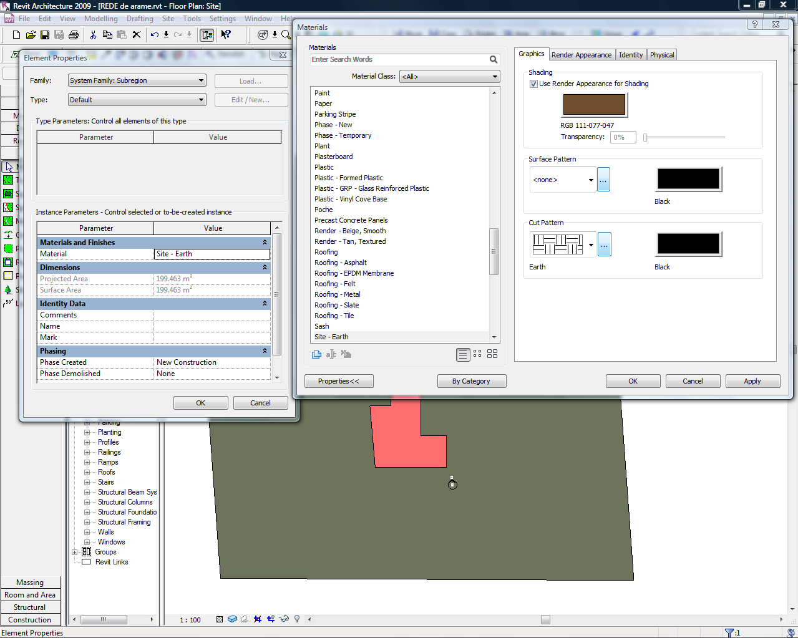Switch to the Render Appearance tab

pos(581,55)
